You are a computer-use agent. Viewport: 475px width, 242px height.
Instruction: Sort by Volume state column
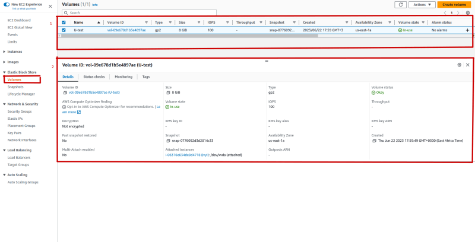pos(423,23)
